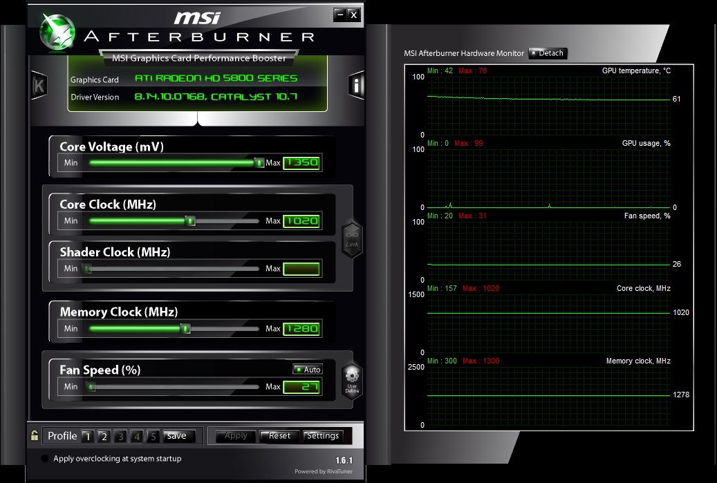Viewport: 717px width, 483px height.
Task: Click Core Voltage value field 1350
Action: (x=301, y=162)
